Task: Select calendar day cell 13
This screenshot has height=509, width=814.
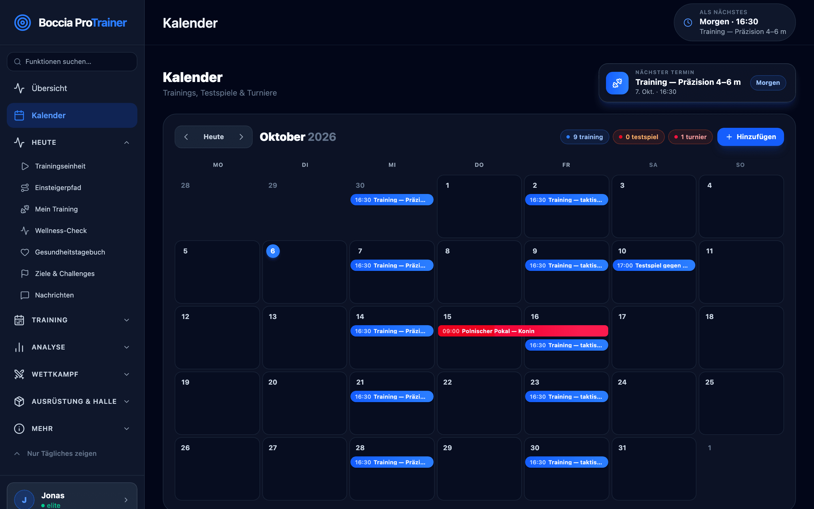Action: [304, 337]
